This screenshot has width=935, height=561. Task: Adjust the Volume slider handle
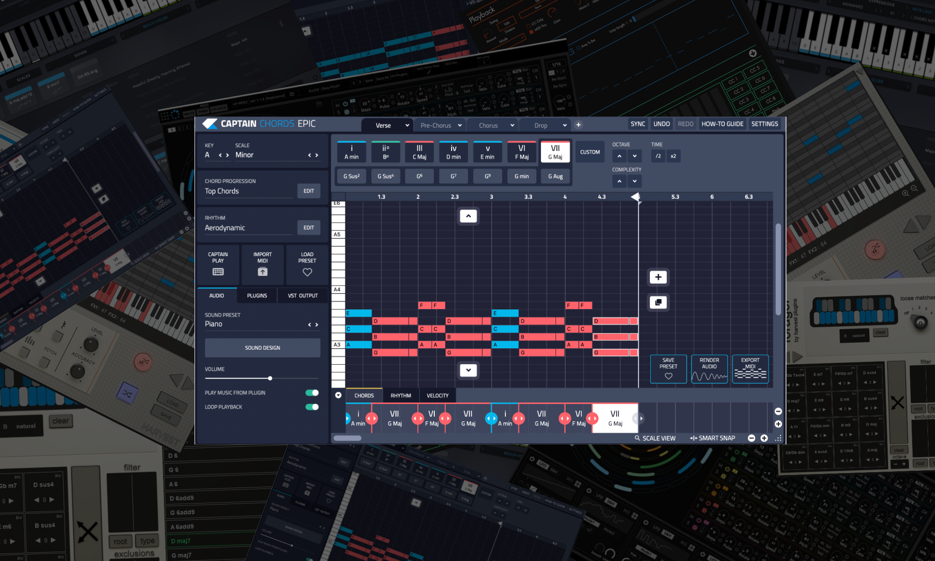click(270, 378)
